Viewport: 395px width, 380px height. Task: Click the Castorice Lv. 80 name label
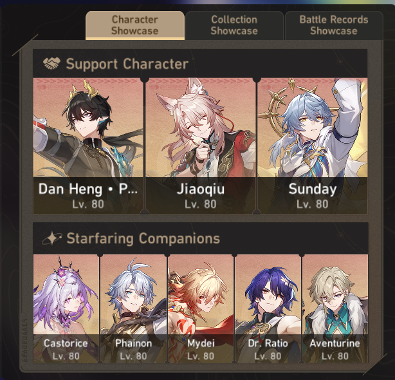(66, 349)
